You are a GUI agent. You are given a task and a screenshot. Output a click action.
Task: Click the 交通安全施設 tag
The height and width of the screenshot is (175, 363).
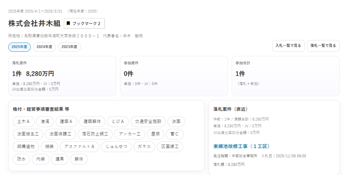148,122
